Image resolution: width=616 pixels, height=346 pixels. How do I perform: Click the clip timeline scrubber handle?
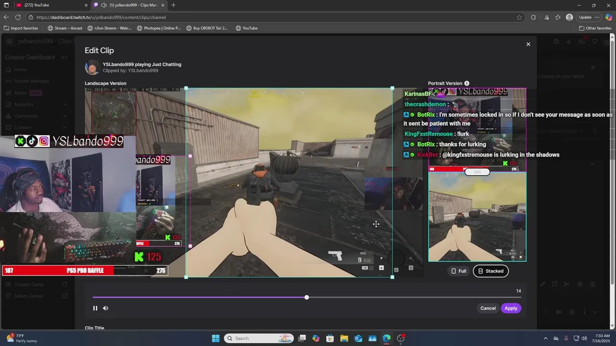(x=307, y=297)
